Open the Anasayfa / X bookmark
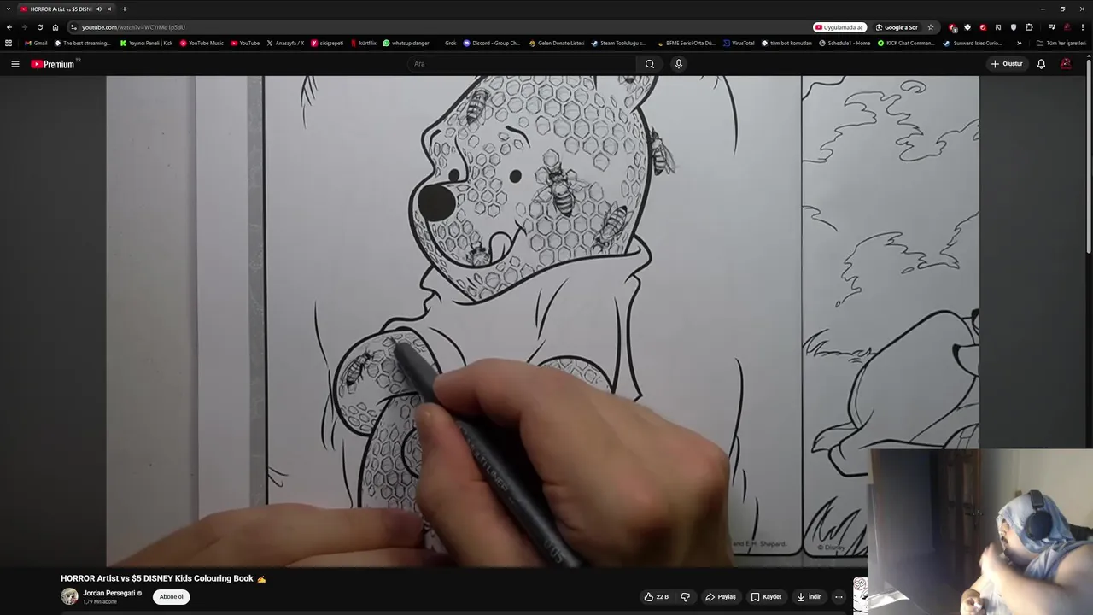The height and width of the screenshot is (615, 1093). [285, 43]
